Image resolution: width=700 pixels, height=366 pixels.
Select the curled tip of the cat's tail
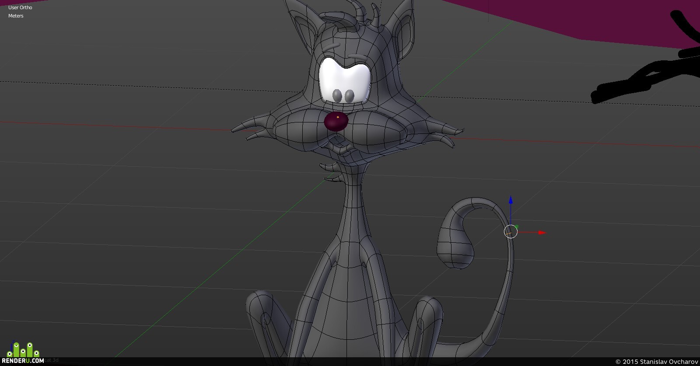pos(455,249)
